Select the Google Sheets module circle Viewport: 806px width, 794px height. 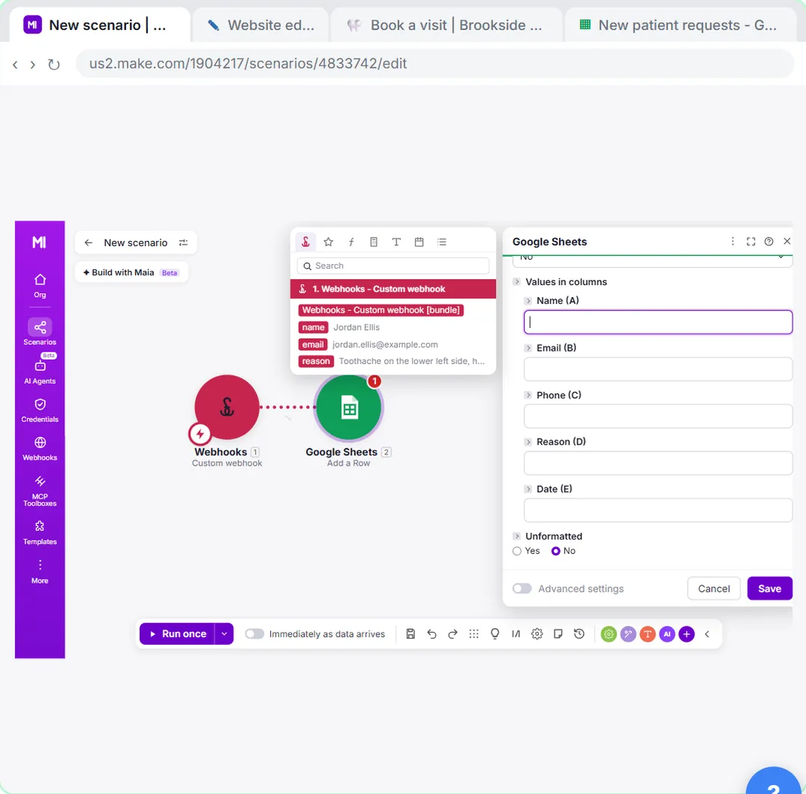pyautogui.click(x=349, y=407)
